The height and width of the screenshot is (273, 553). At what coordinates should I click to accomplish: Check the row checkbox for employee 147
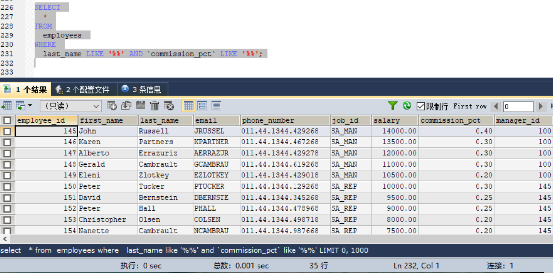coord(7,154)
